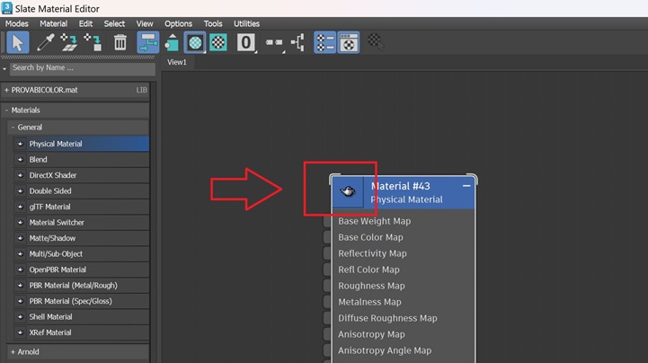This screenshot has height=363, width=648.
Task: Select DirectX Shader entry
Action: [82, 175]
